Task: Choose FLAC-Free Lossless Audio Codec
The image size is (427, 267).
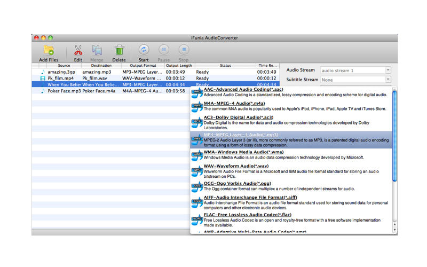Action: (247, 215)
